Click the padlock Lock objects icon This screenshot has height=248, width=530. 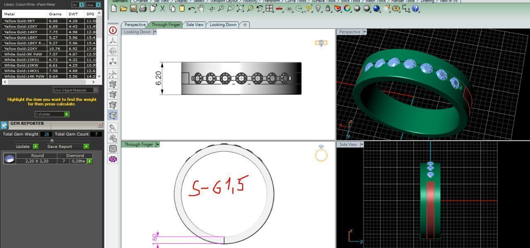click(x=328, y=8)
